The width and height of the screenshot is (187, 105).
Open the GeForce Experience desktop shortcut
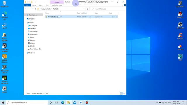click(x=5, y=80)
